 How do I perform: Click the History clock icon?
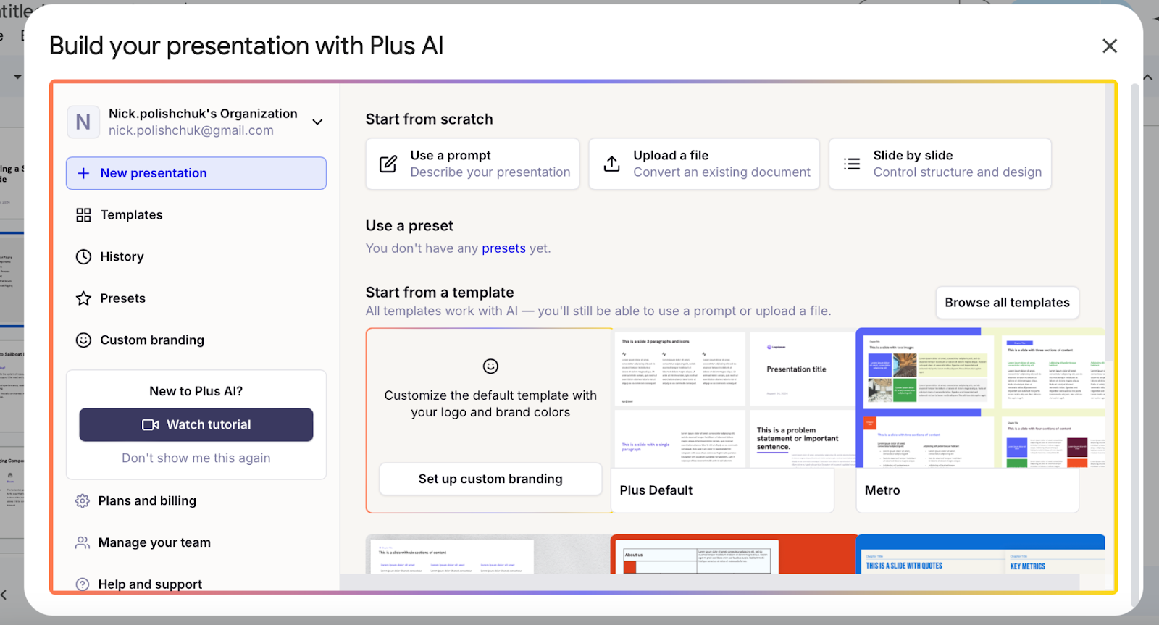83,256
